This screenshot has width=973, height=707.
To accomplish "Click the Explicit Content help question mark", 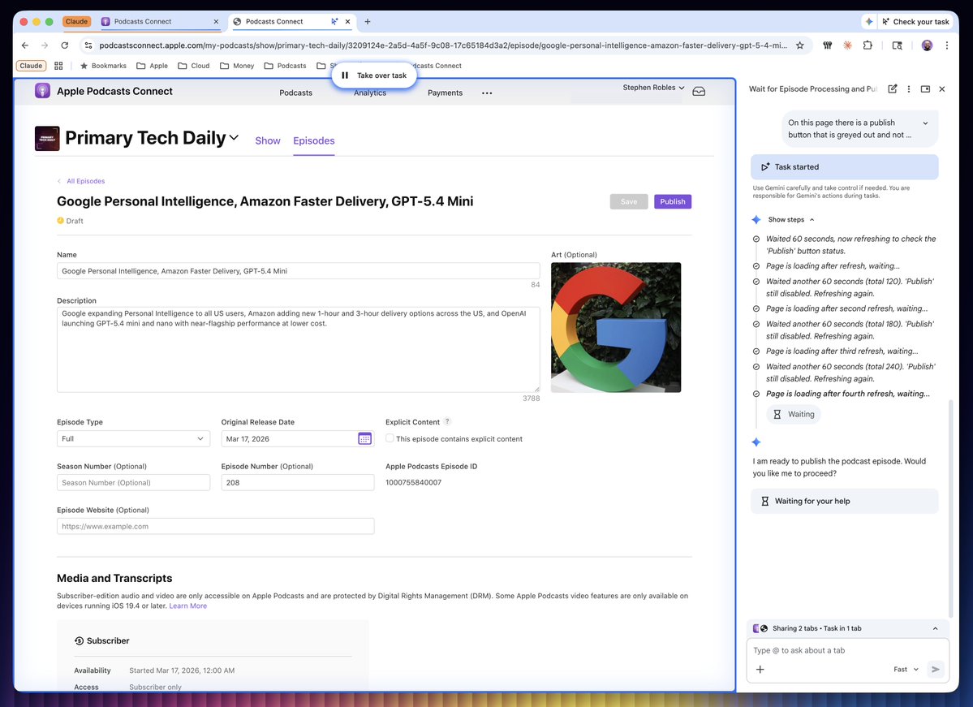I will [447, 421].
